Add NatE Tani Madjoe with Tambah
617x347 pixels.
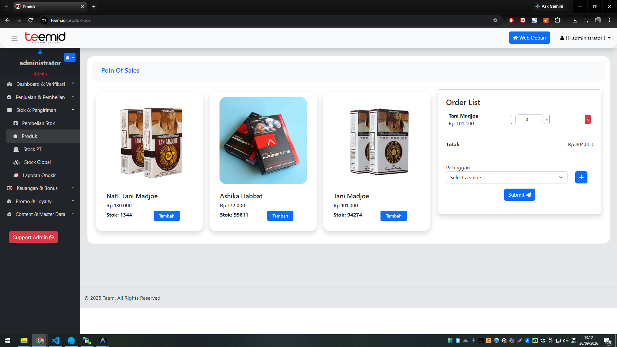[x=166, y=216]
